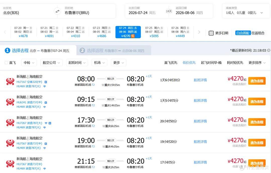Open the 更多 filter dropdown
The image size is (271, 173).
click(118, 63)
